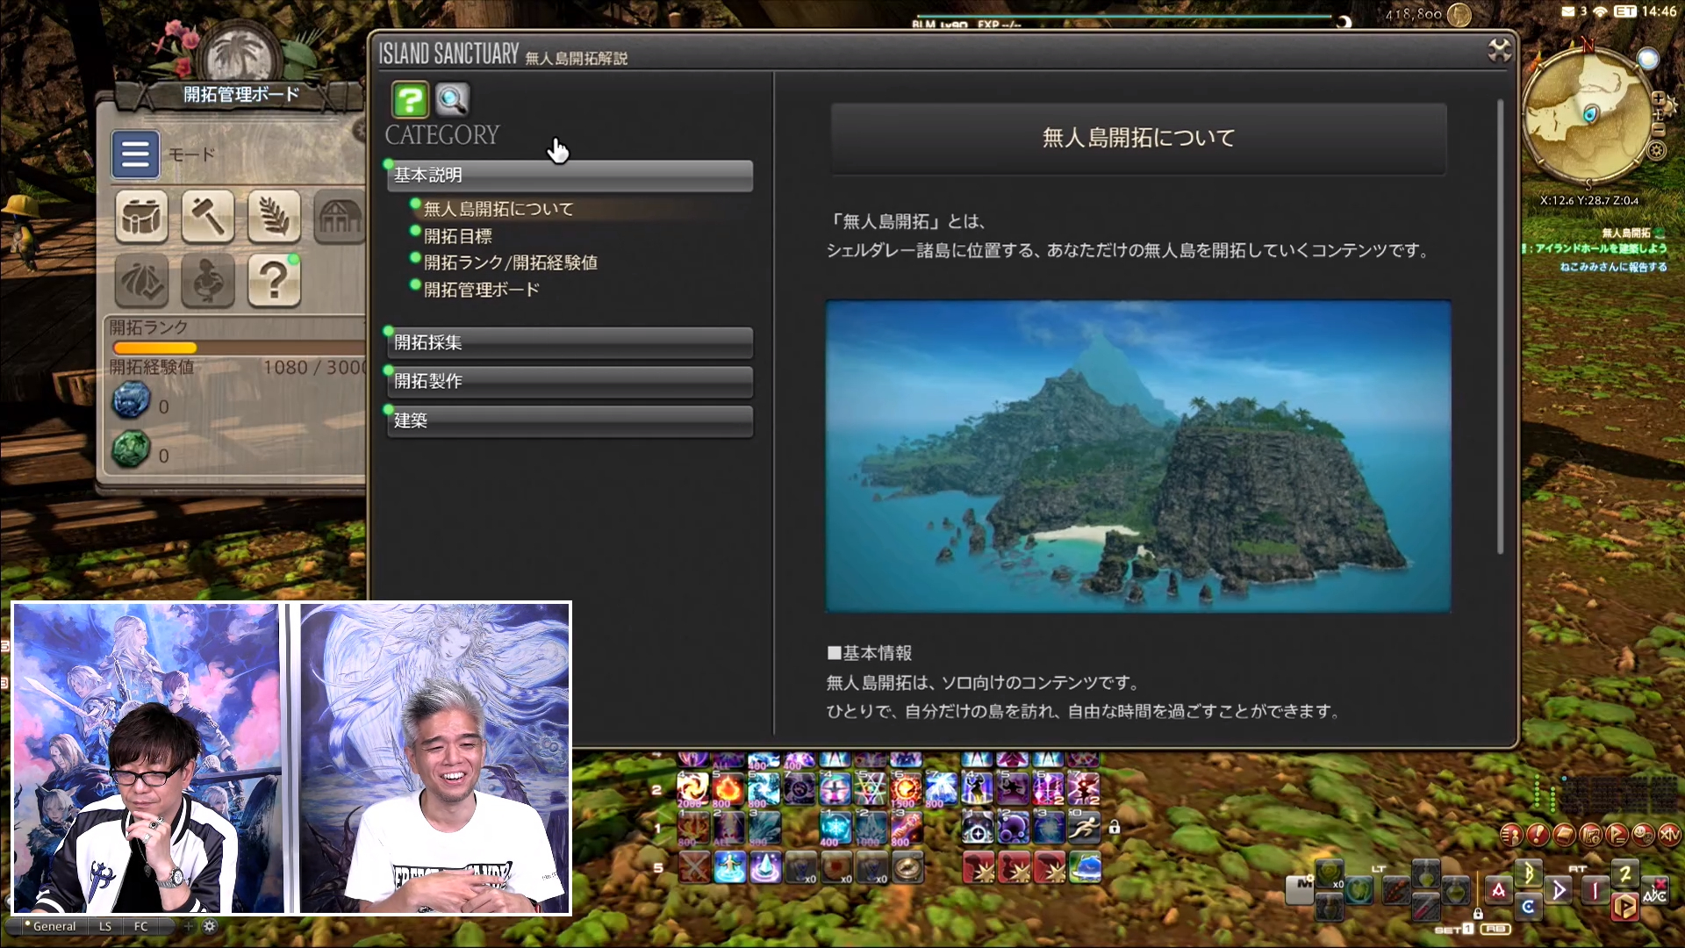Viewport: 1685px width, 948px height.
Task: Switch to the General chat tab
Action: point(54,926)
